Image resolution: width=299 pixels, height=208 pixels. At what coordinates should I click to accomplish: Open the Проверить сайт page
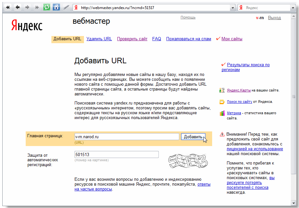tap(132, 39)
